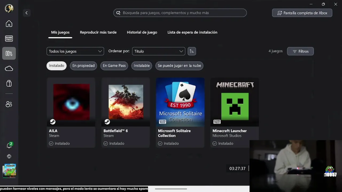
Task: Open Cloud Gaming in the sidebar
Action: click(x=9, y=69)
